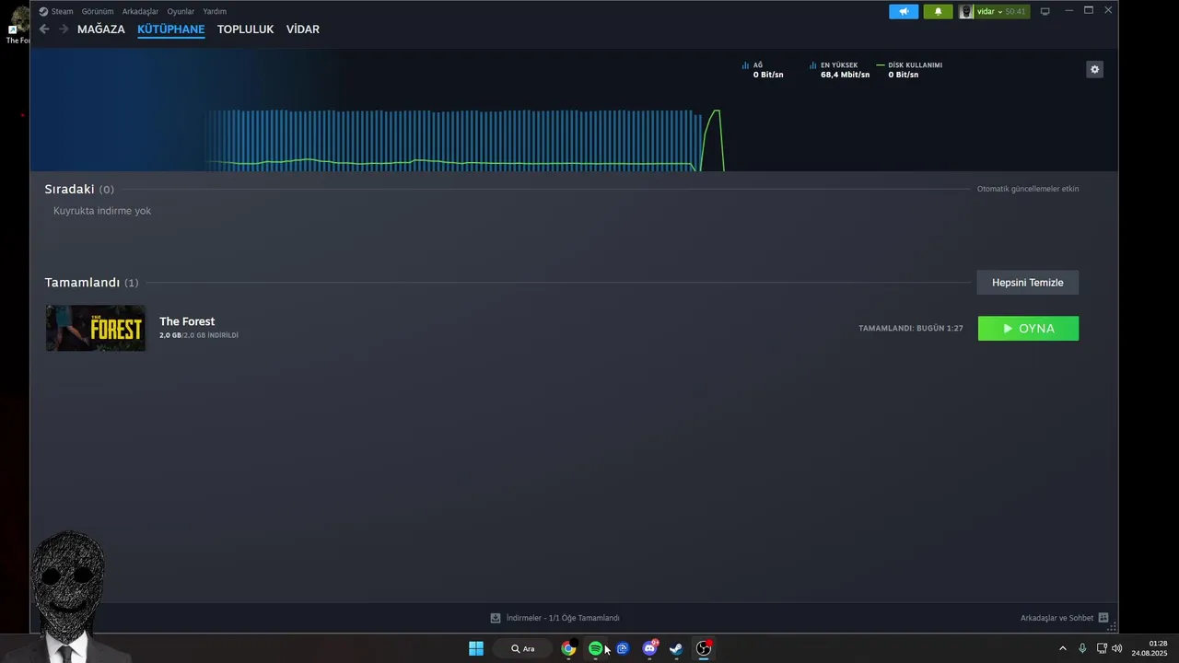The image size is (1179, 663).
Task: Click the AĞ network speed indicator
Action: (763, 70)
